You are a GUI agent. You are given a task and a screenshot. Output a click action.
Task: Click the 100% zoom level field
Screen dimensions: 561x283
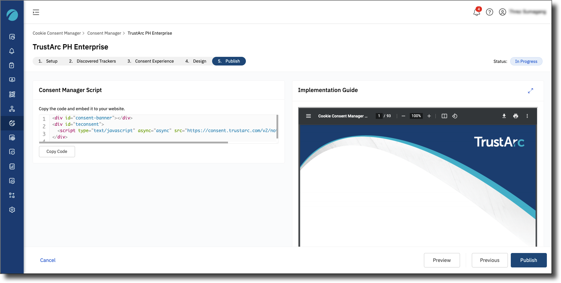pyautogui.click(x=416, y=116)
